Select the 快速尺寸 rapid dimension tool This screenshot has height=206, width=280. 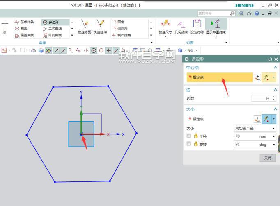165,26
